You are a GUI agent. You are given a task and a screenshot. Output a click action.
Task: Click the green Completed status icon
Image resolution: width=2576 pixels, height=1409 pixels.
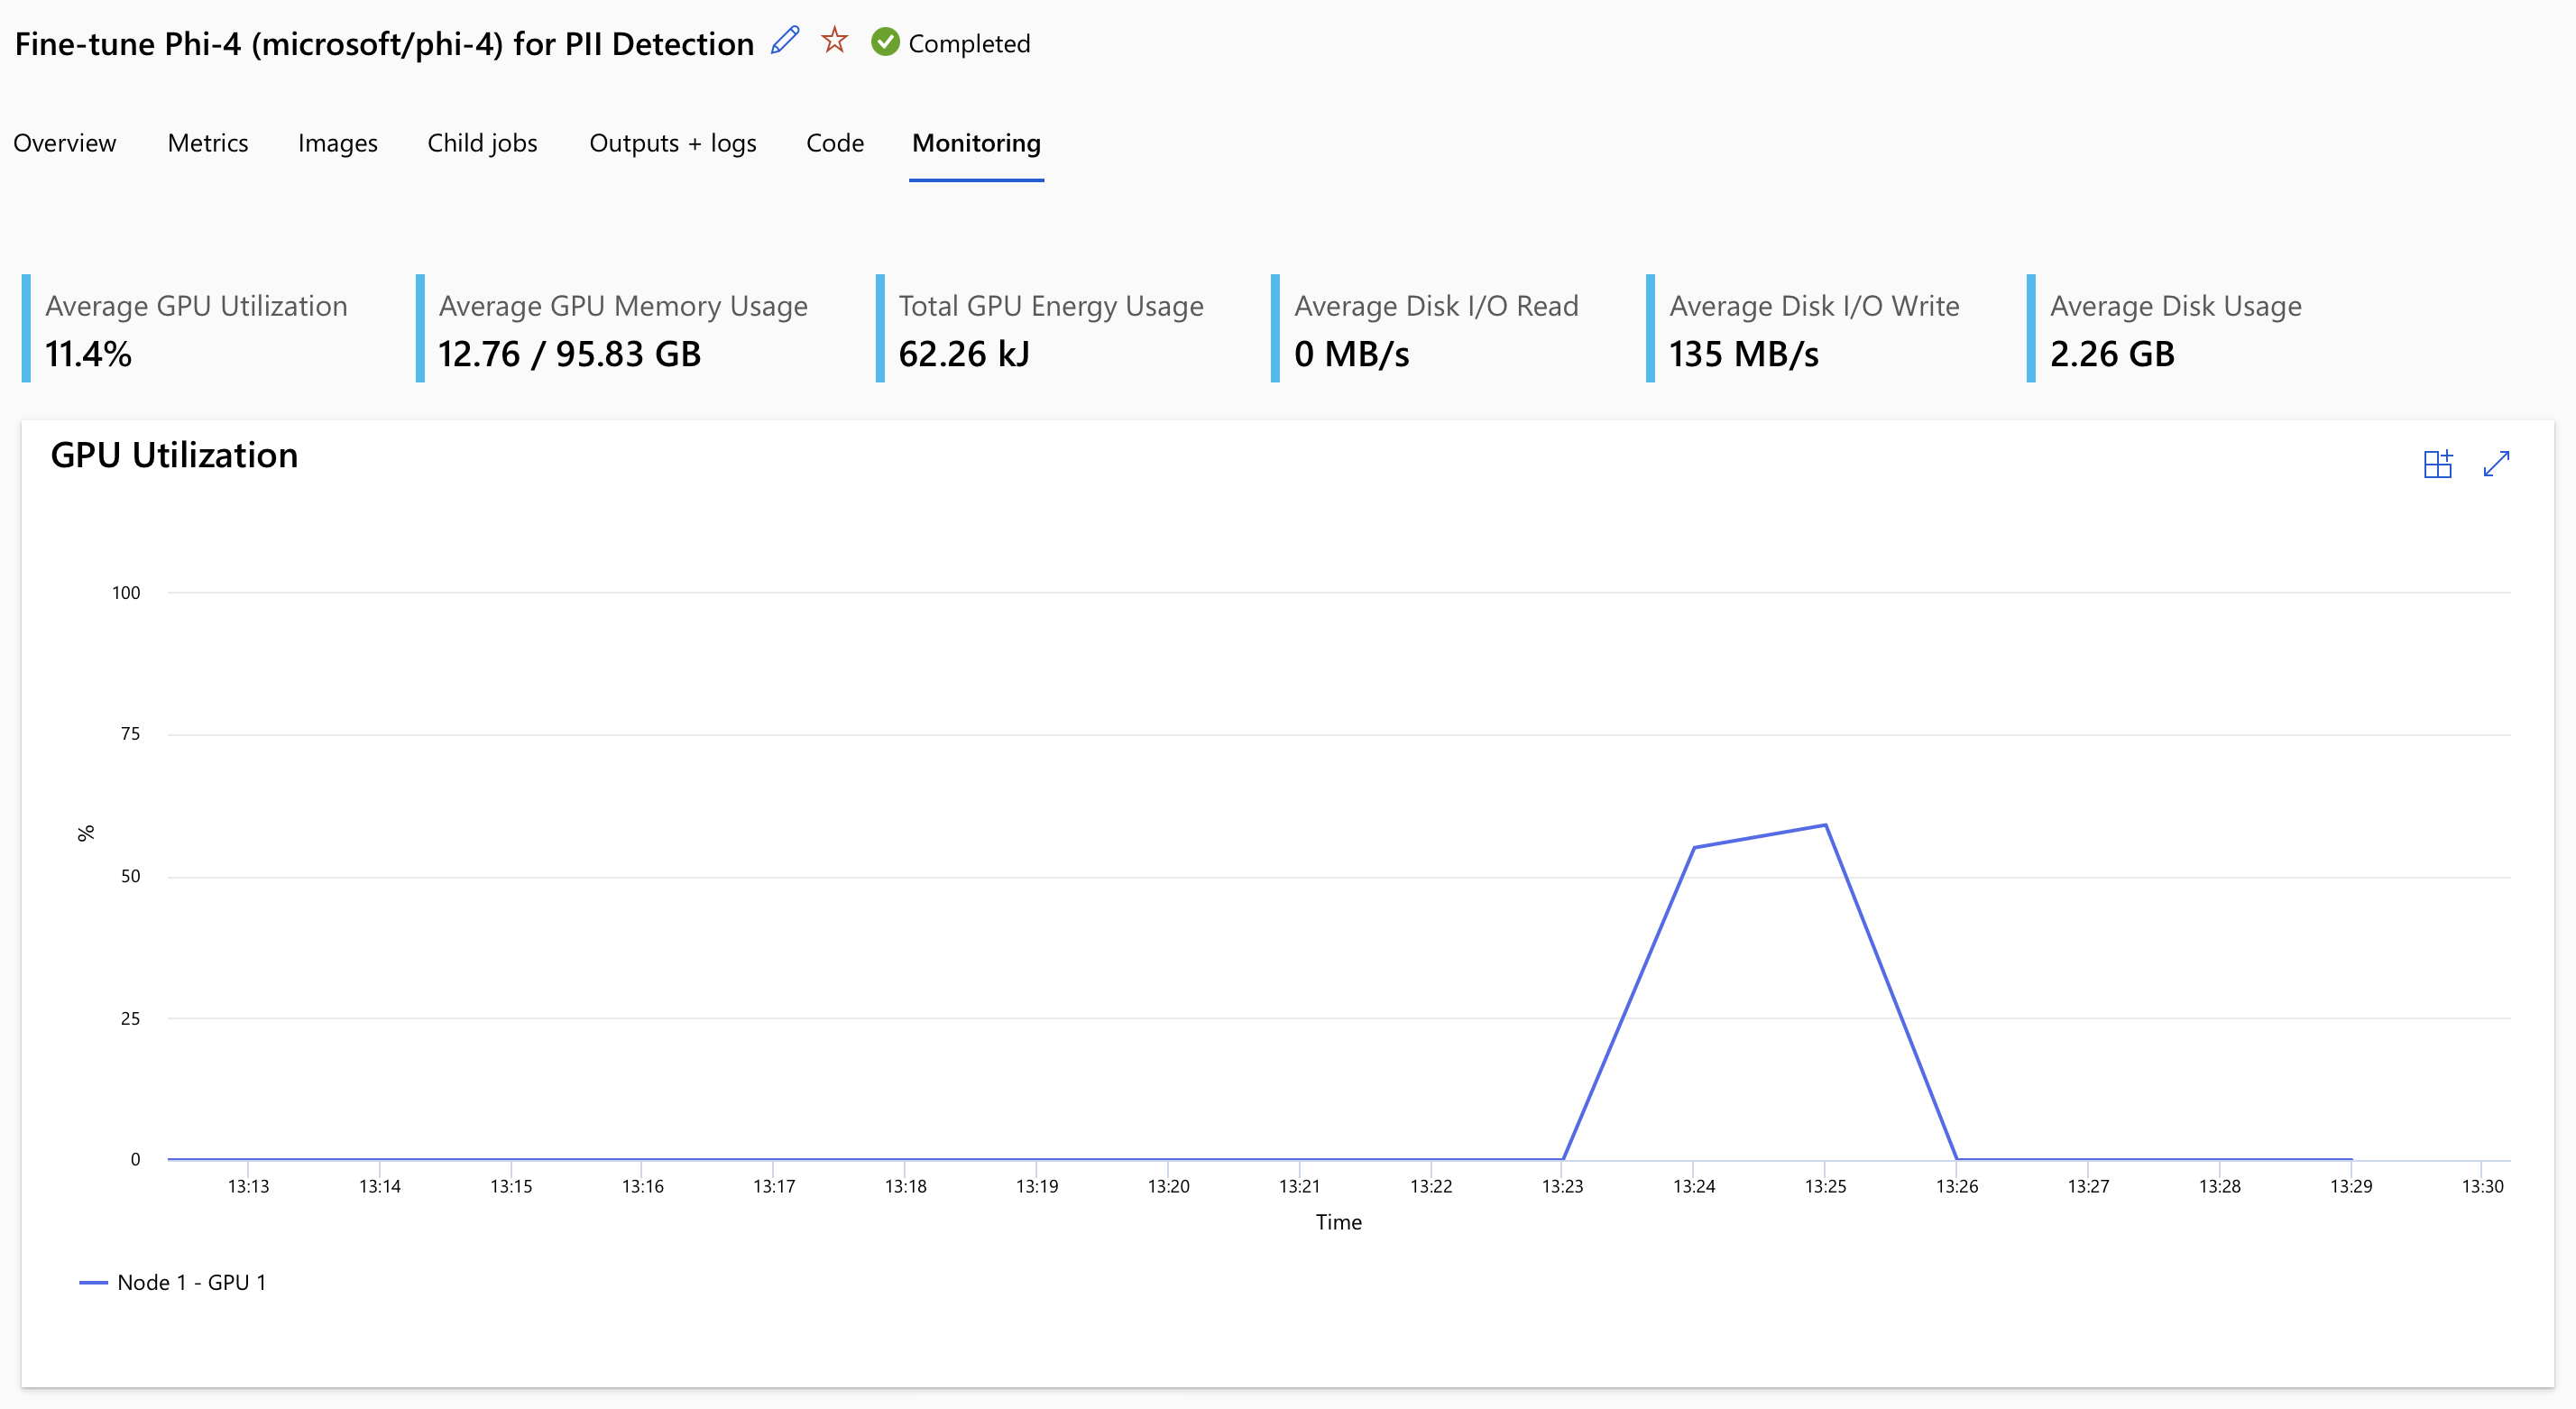point(885,42)
